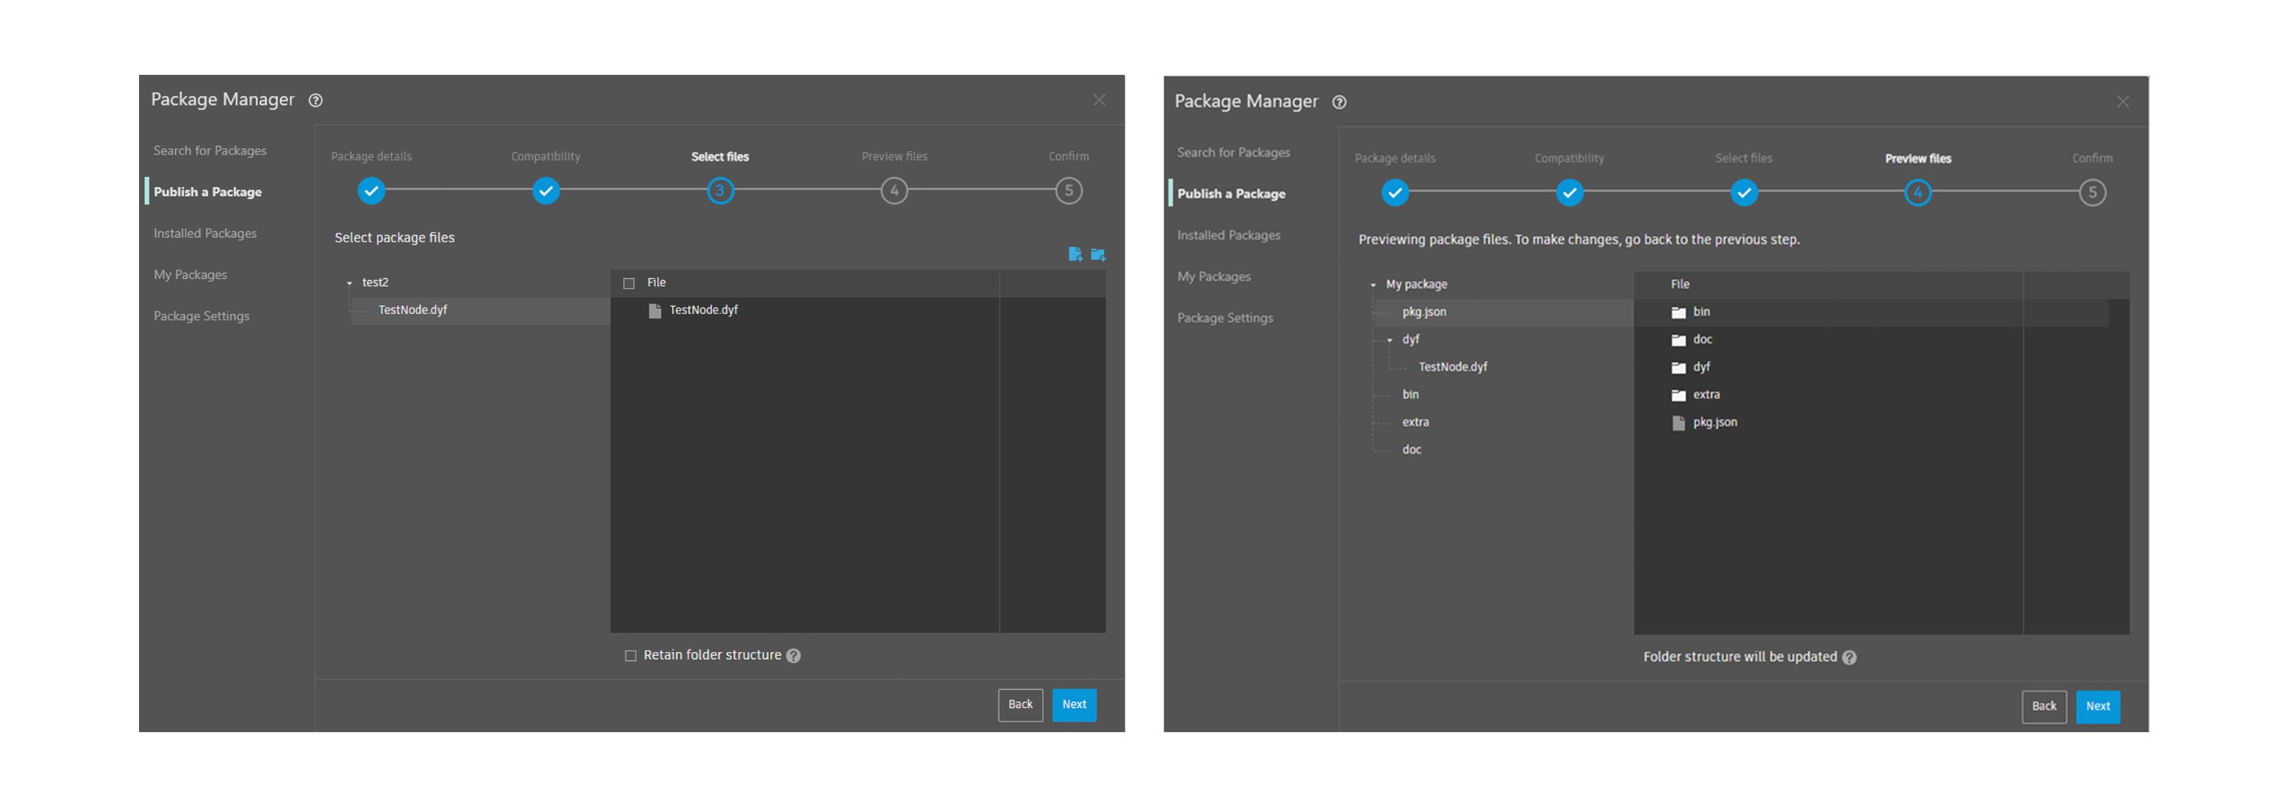Collapse the test2 folder tree node
Screen dimensions: 2289x807
[349, 283]
